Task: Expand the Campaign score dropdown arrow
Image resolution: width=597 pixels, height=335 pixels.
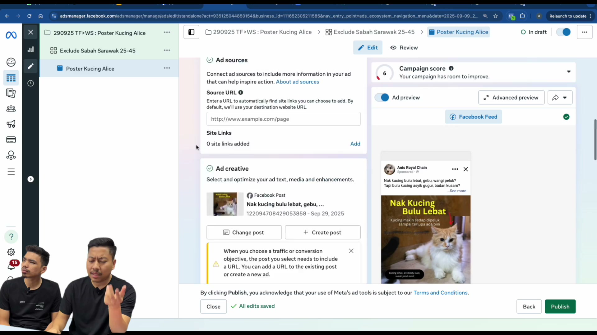Action: click(x=569, y=72)
